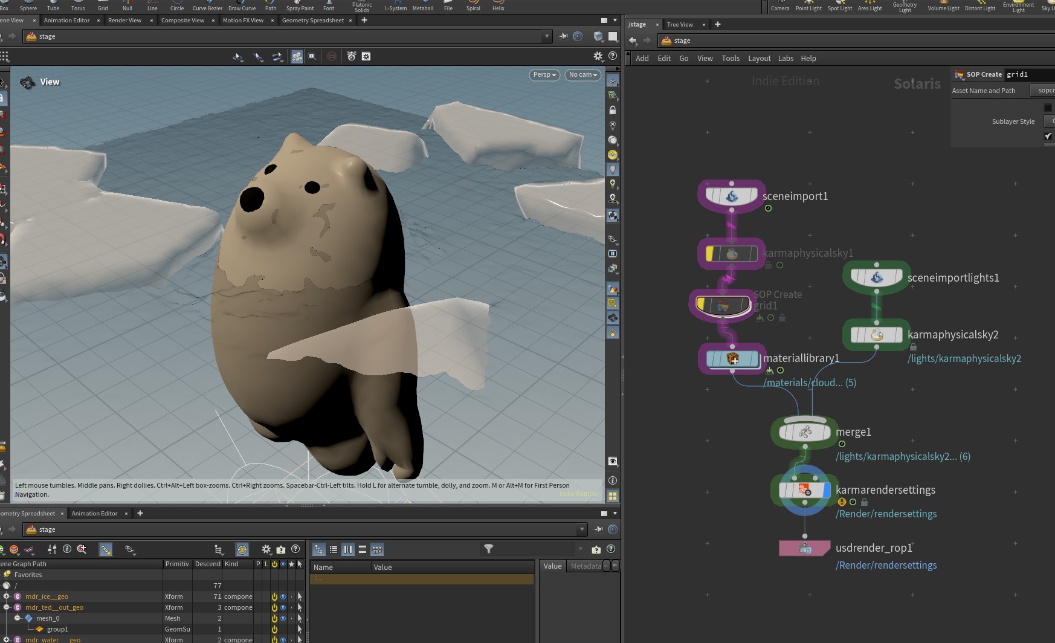Click the Layout menu in network editor
This screenshot has height=643, width=1055.
(759, 59)
